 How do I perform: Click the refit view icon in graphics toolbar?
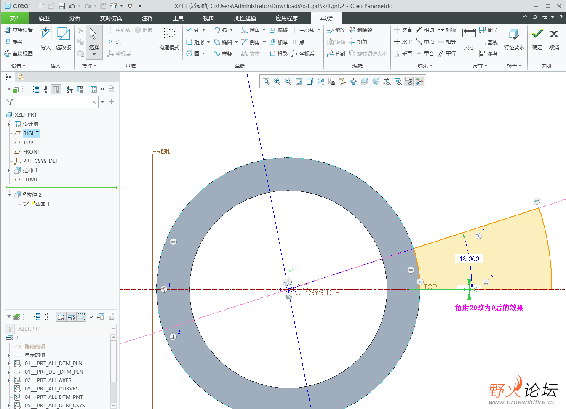(x=266, y=81)
